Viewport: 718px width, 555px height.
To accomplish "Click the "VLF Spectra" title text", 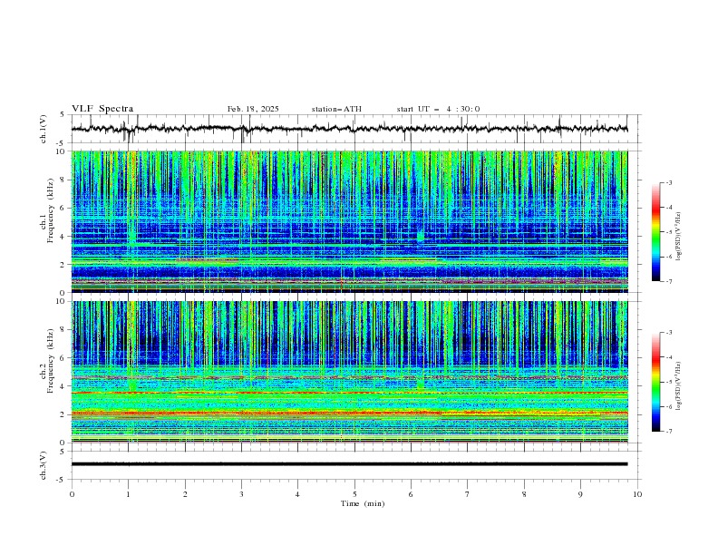I will pyautogui.click(x=102, y=109).
